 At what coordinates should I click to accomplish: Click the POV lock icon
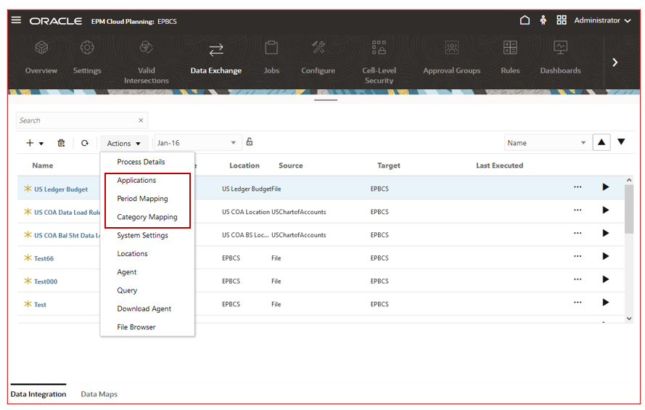[250, 142]
